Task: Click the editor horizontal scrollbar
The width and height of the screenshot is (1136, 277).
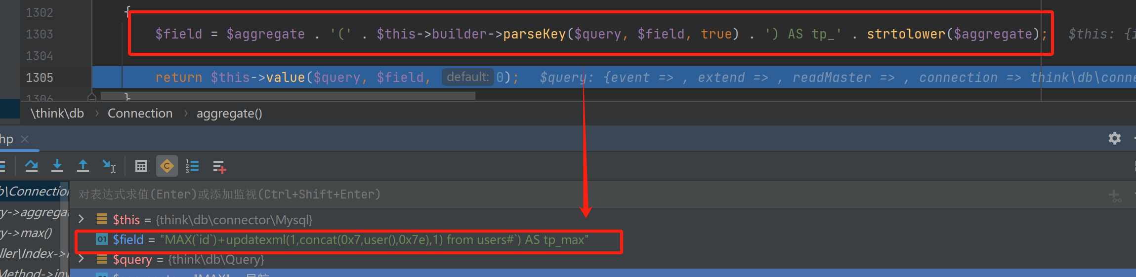Action: pyautogui.click(x=288, y=96)
